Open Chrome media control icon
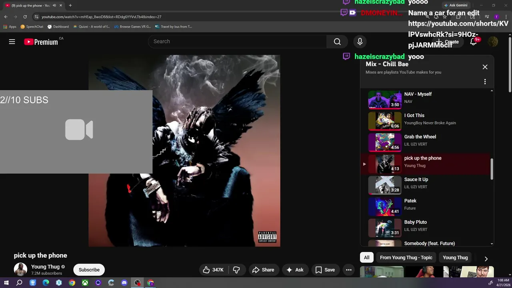The width and height of the screenshot is (512, 288). (x=487, y=17)
